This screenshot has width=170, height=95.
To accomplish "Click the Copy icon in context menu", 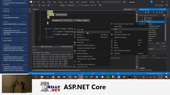I will (x=112, y=43).
